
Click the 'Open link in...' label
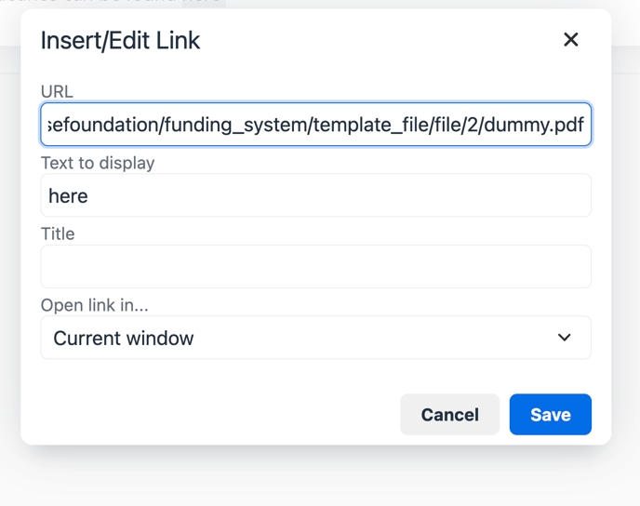coord(94,305)
